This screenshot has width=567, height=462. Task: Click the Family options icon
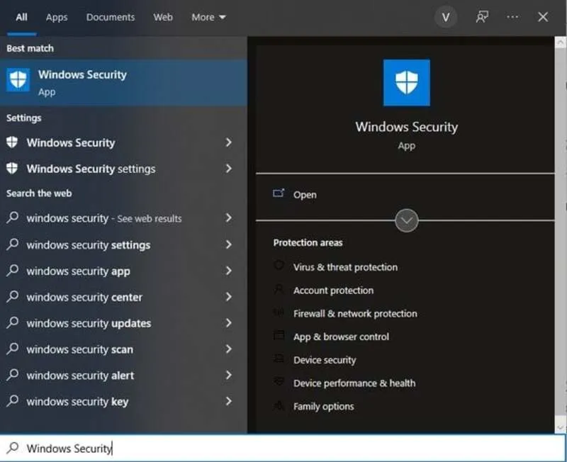pyautogui.click(x=279, y=407)
